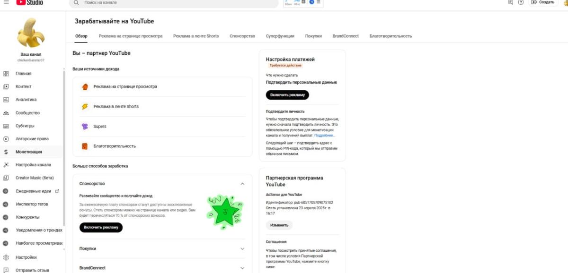Open the Supers income source row
568x273 pixels.
pyautogui.click(x=162, y=126)
